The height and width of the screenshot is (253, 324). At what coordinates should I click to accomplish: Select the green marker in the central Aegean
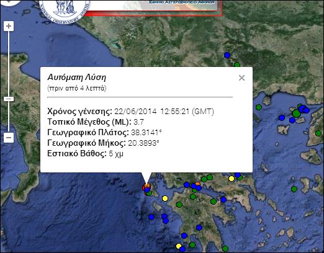pos(294,189)
